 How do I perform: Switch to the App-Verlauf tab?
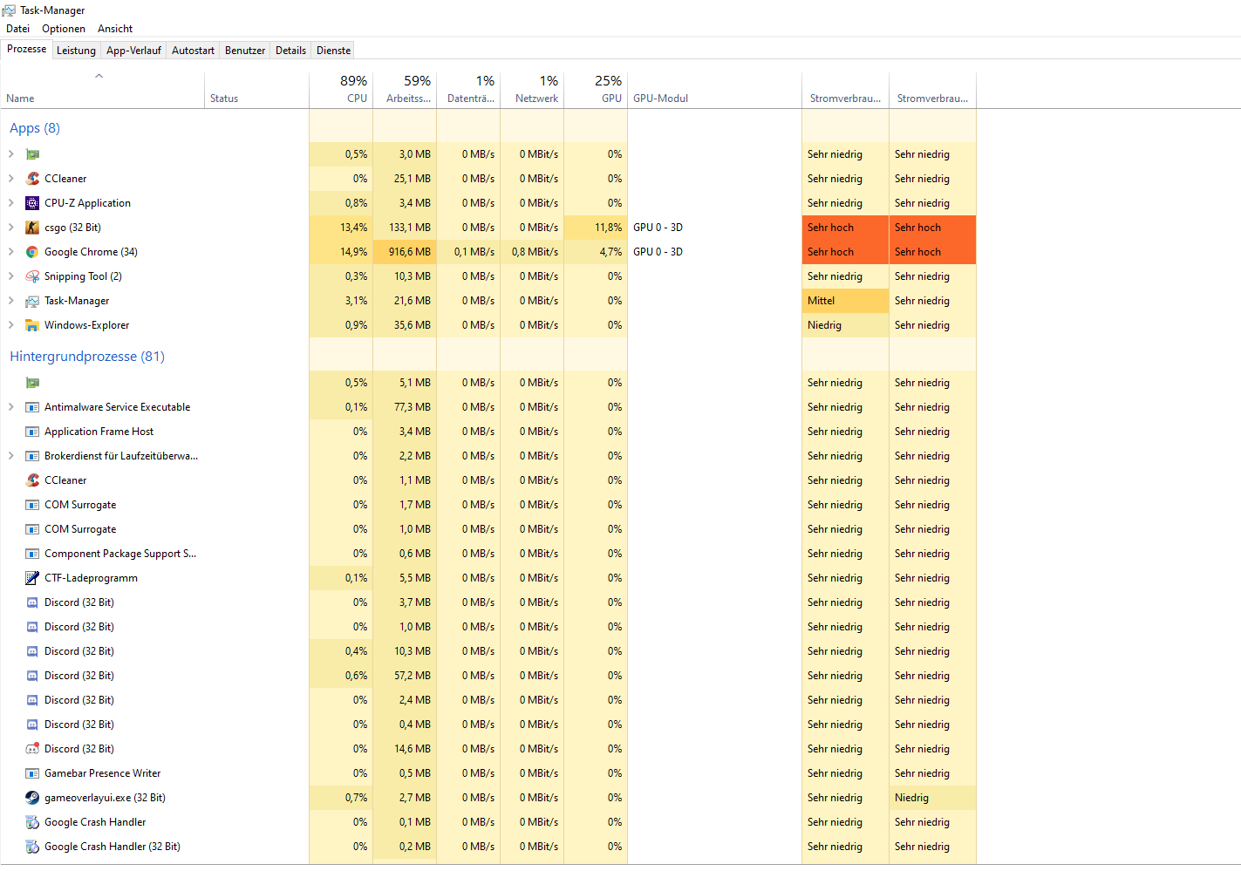point(133,51)
